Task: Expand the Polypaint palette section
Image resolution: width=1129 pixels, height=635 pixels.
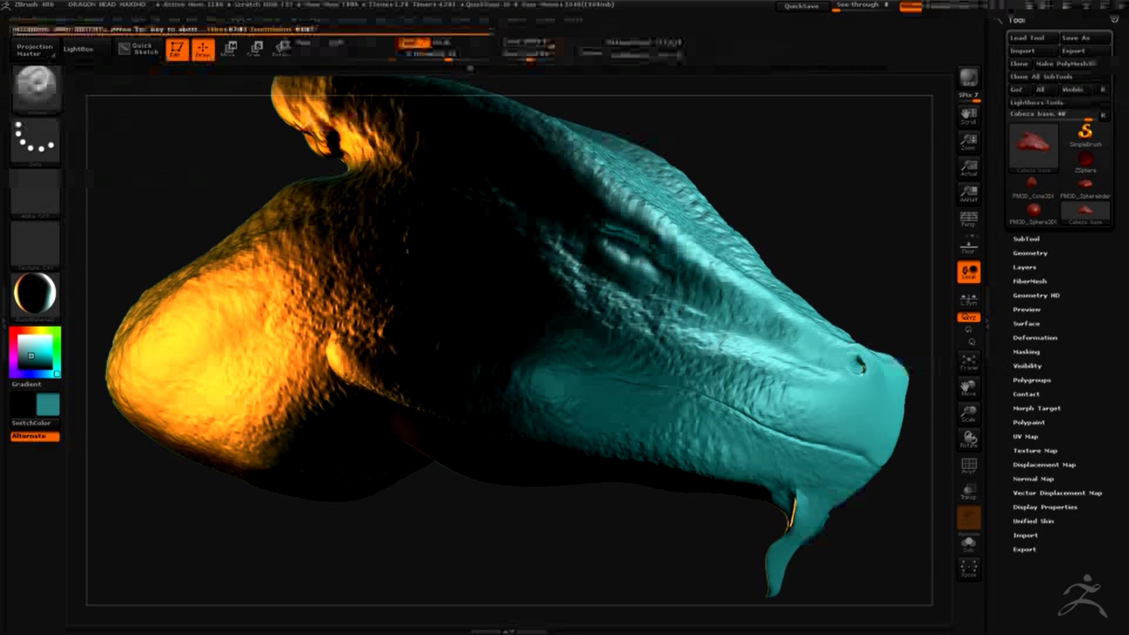Action: click(1028, 422)
